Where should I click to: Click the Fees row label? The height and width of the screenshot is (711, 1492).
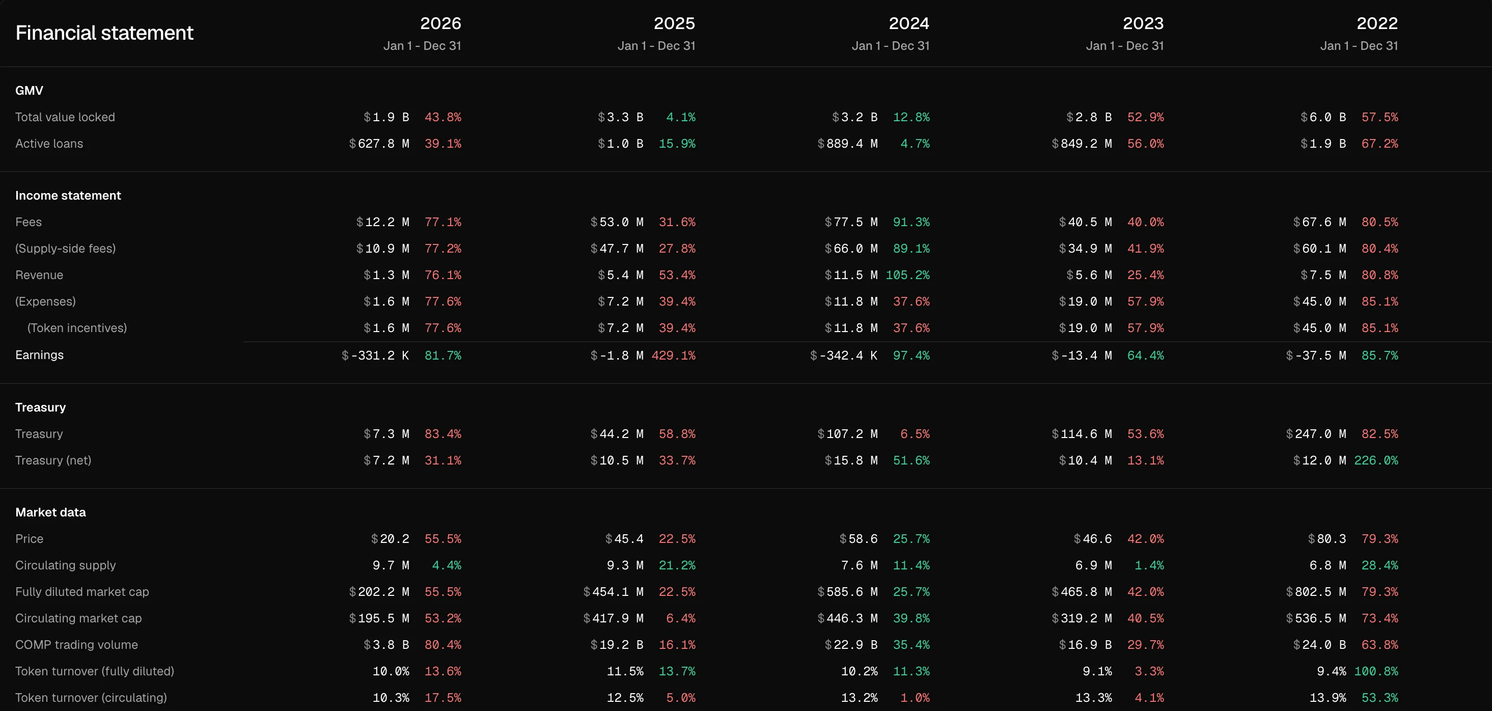pos(29,222)
